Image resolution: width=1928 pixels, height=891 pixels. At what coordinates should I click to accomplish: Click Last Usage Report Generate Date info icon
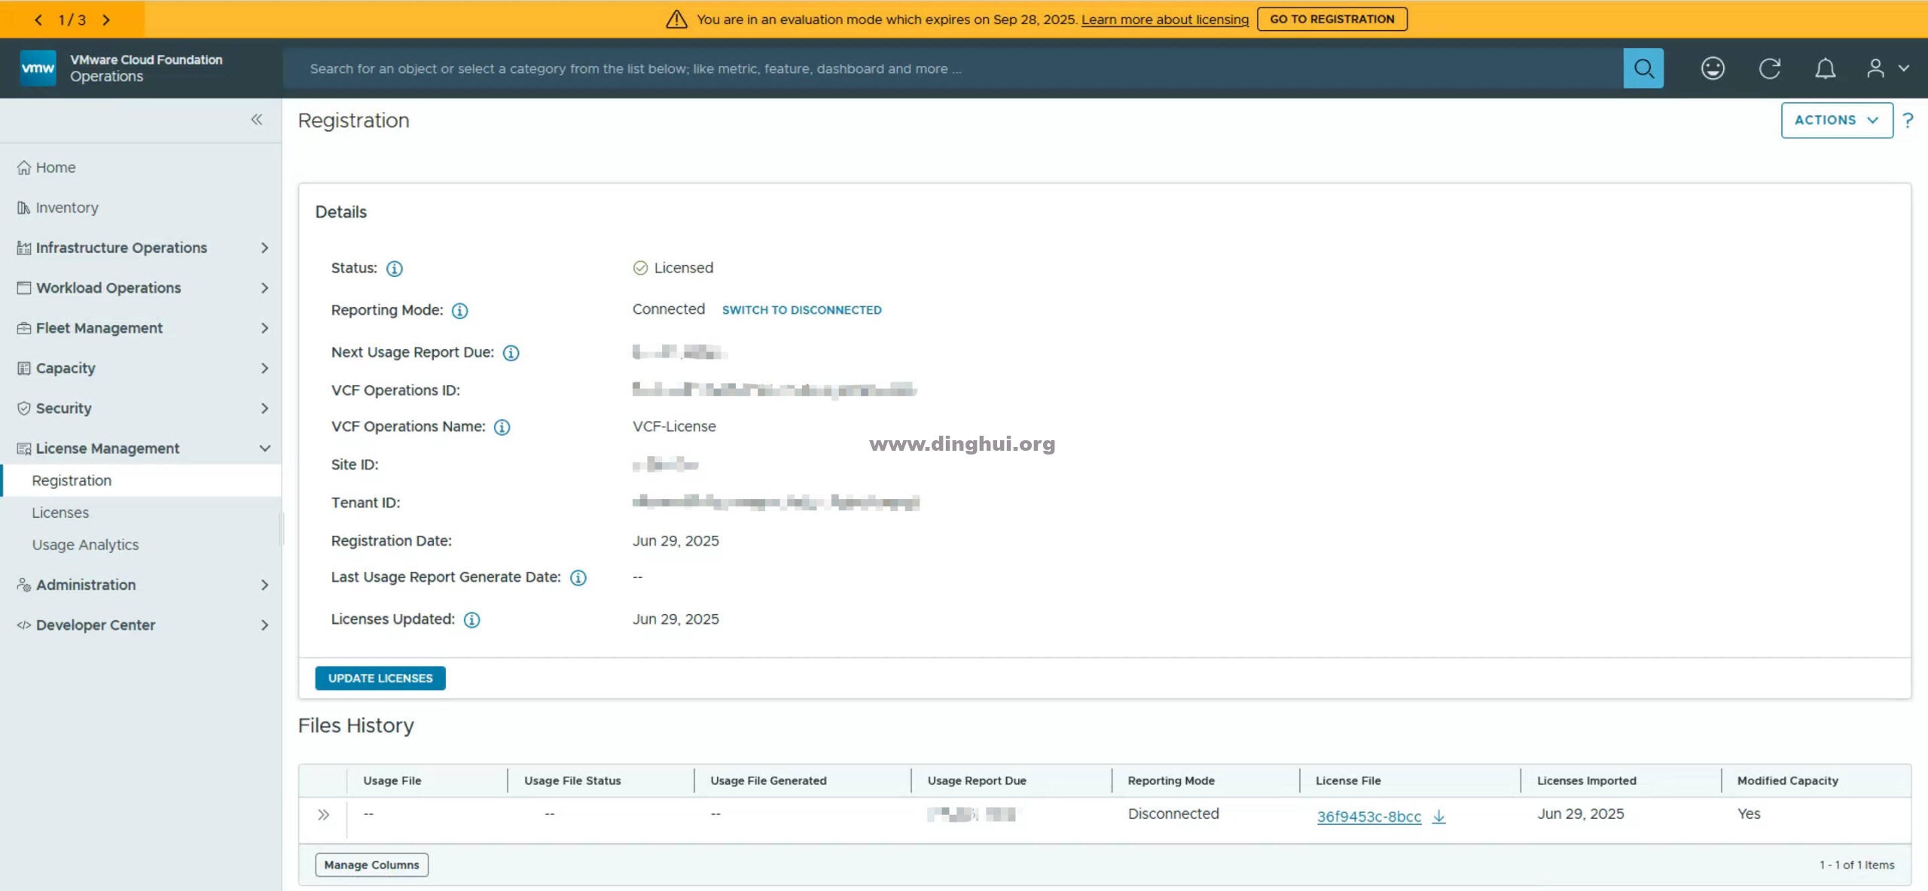point(578,578)
